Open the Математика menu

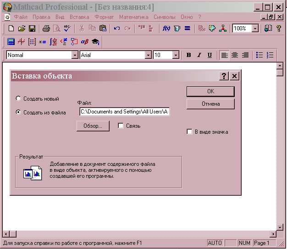tap(133, 17)
